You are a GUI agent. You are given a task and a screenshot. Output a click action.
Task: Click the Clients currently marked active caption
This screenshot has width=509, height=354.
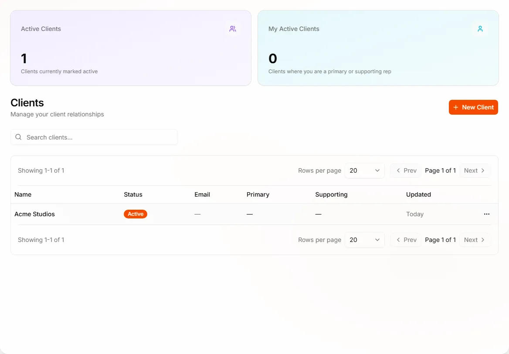tap(59, 71)
